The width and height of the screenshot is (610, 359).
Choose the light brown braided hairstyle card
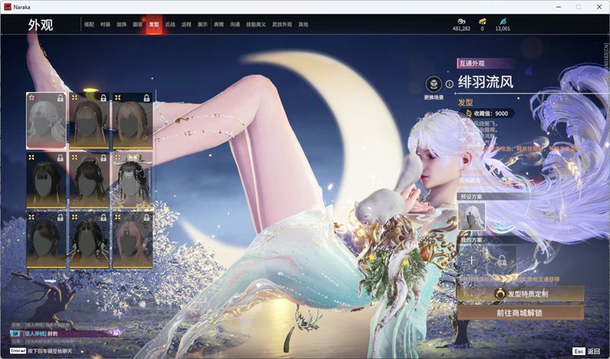coord(132,120)
